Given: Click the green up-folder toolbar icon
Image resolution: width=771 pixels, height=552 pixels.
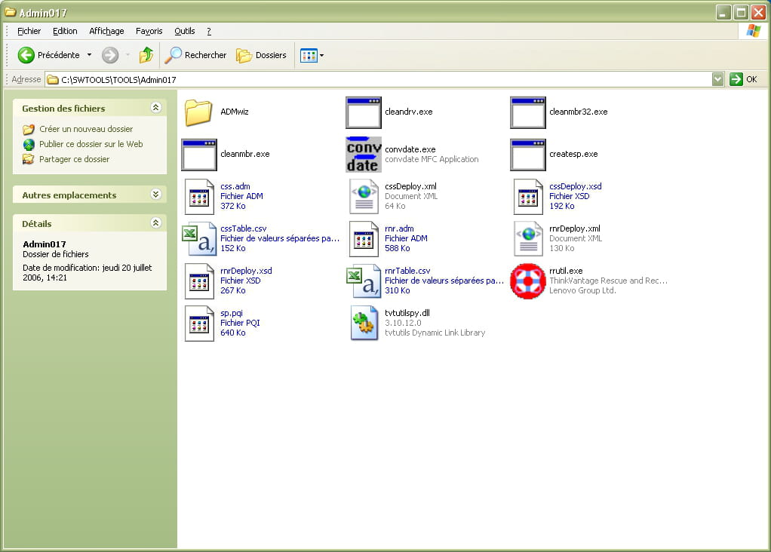Looking at the screenshot, I should [146, 55].
